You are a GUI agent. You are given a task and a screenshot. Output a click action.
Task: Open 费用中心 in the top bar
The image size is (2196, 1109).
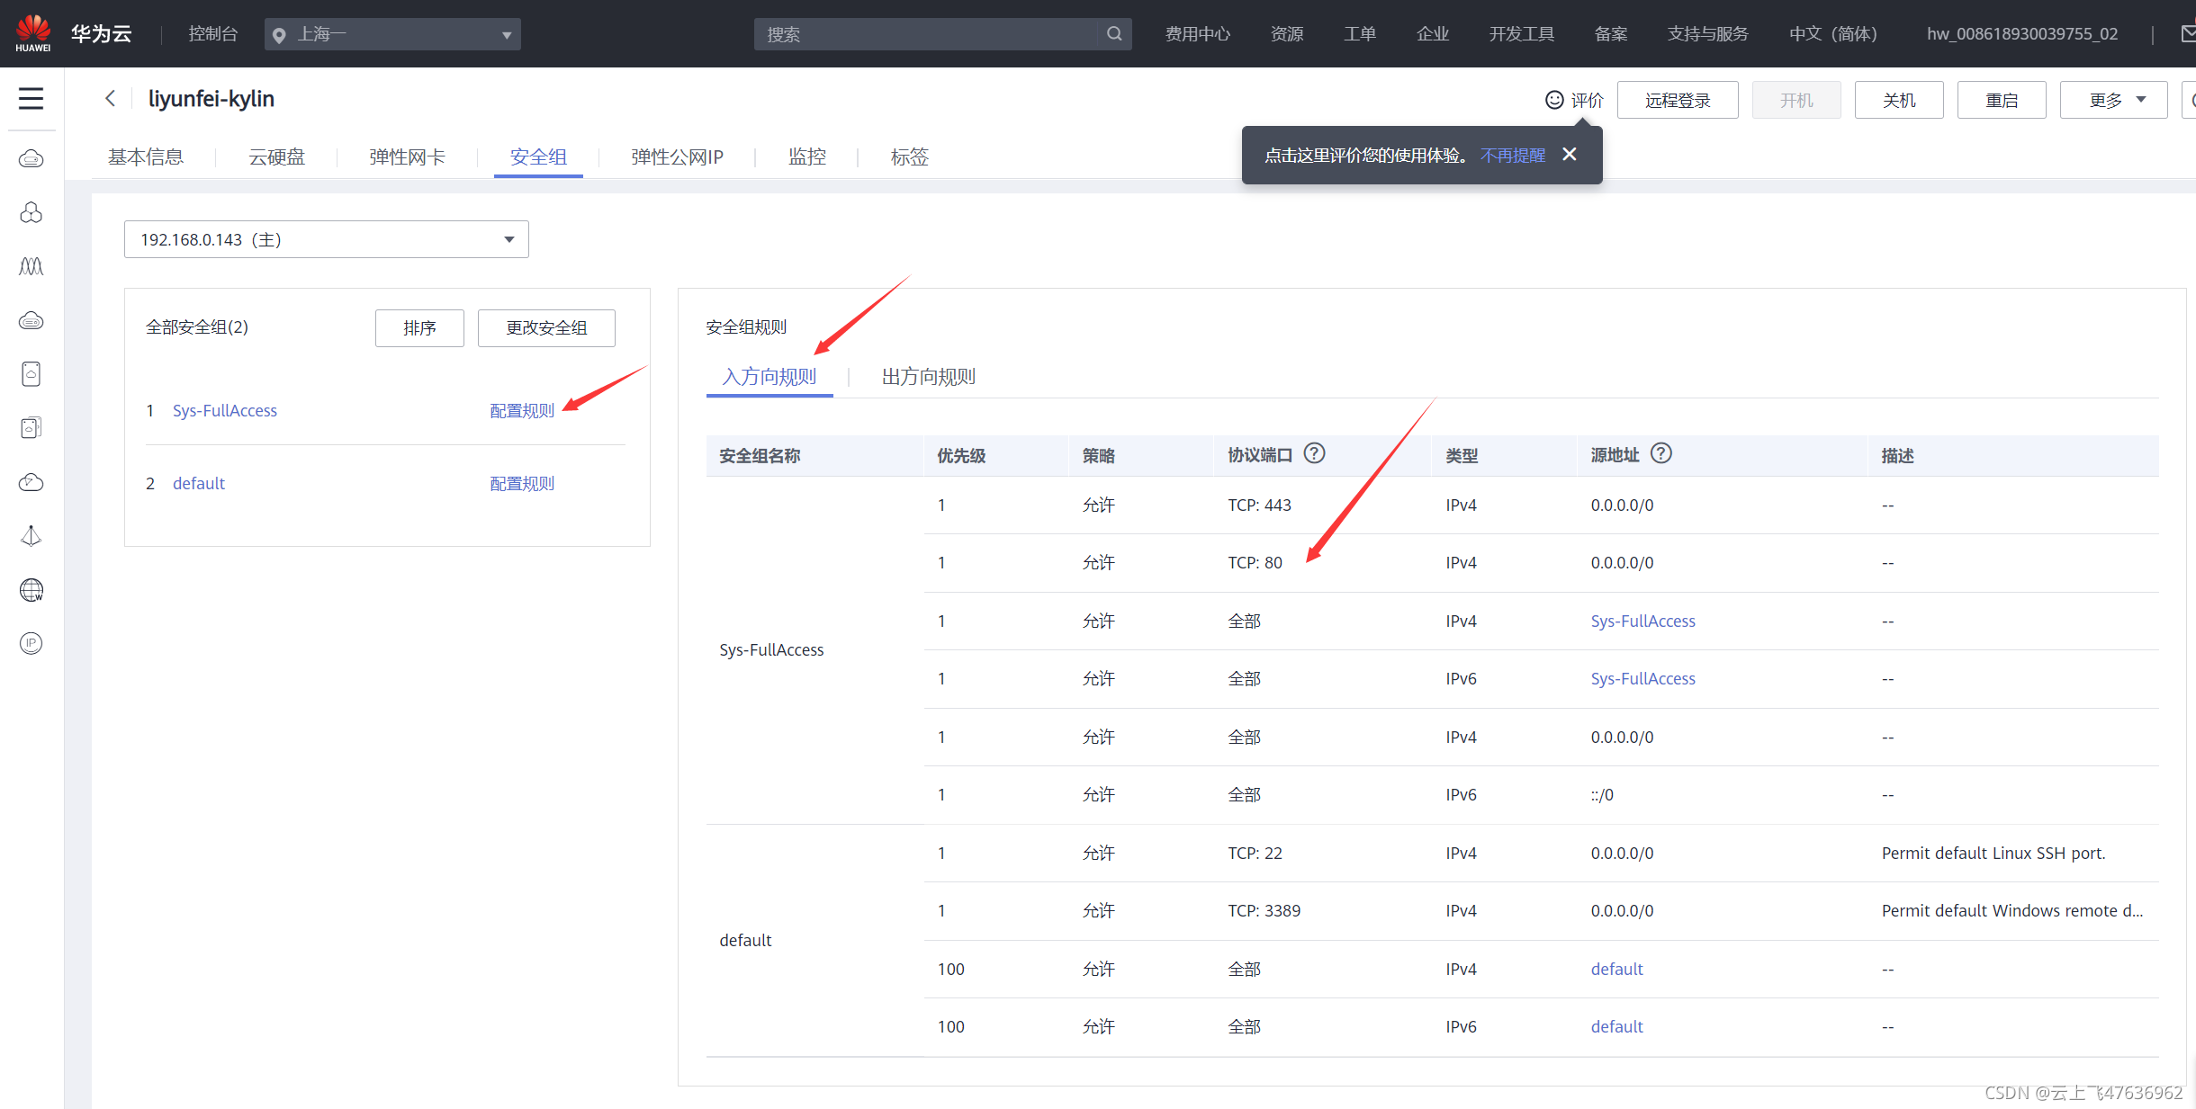point(1197,34)
